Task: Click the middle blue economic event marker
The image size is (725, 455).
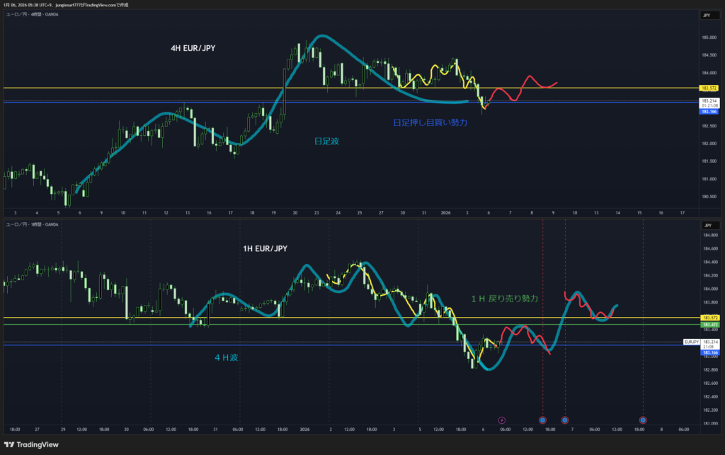Action: pos(565,420)
